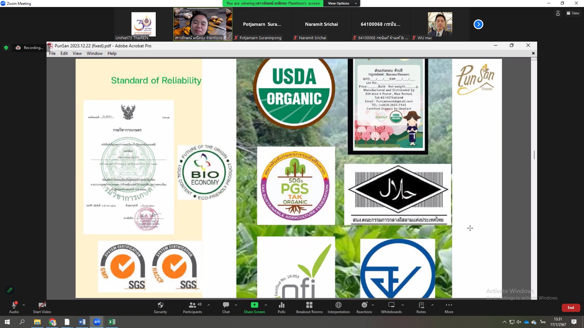Expand the Share Screen options arrow
This screenshot has width=584, height=328.
[266, 305]
